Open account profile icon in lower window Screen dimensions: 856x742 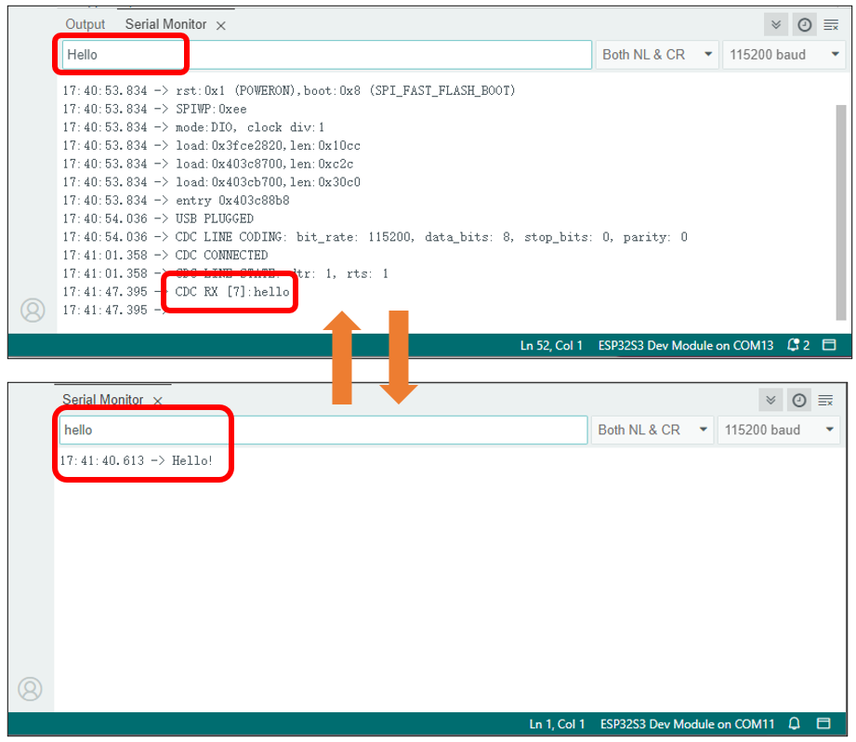[30, 688]
